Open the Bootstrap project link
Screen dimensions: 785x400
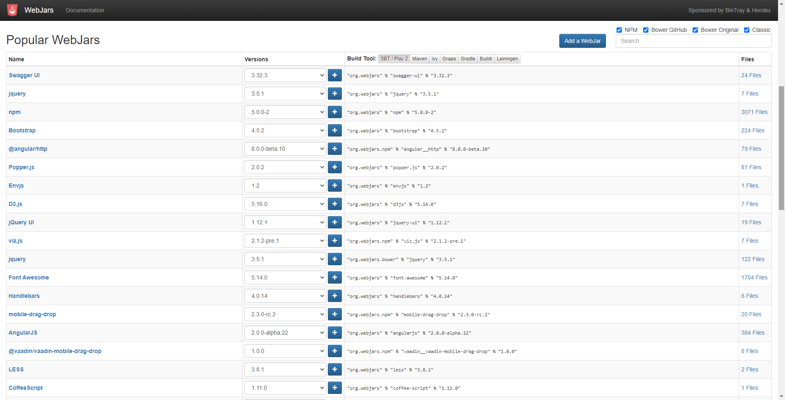tap(22, 130)
